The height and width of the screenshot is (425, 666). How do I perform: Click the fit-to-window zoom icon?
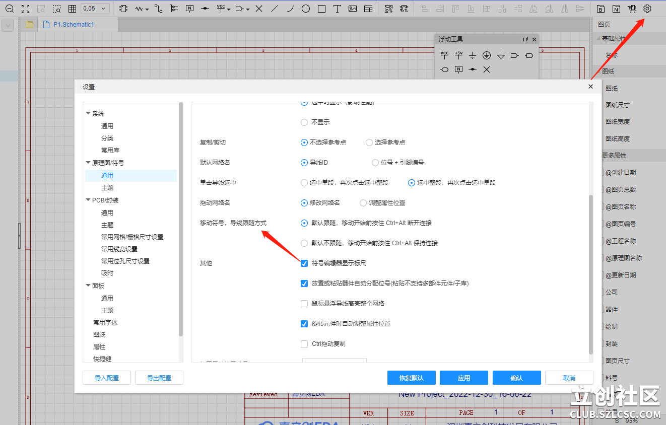[26, 9]
